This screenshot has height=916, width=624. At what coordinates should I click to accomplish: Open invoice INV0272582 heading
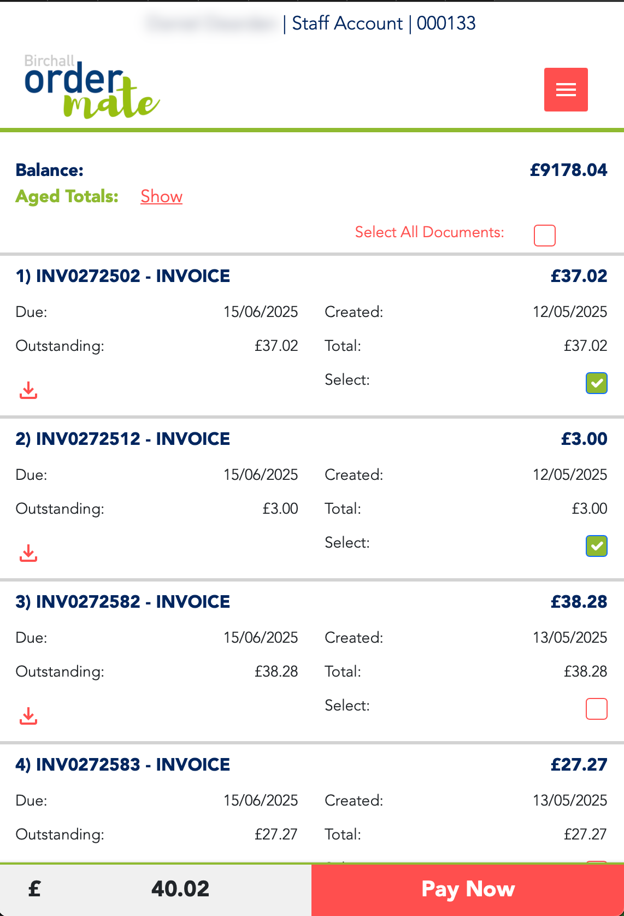coord(123,602)
